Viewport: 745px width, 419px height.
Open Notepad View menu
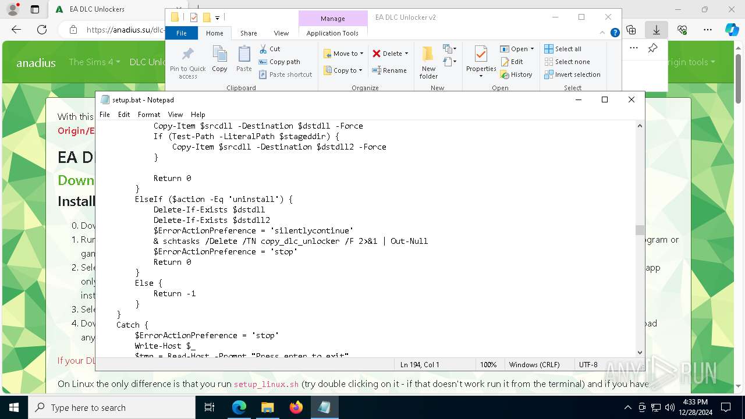[x=175, y=115]
